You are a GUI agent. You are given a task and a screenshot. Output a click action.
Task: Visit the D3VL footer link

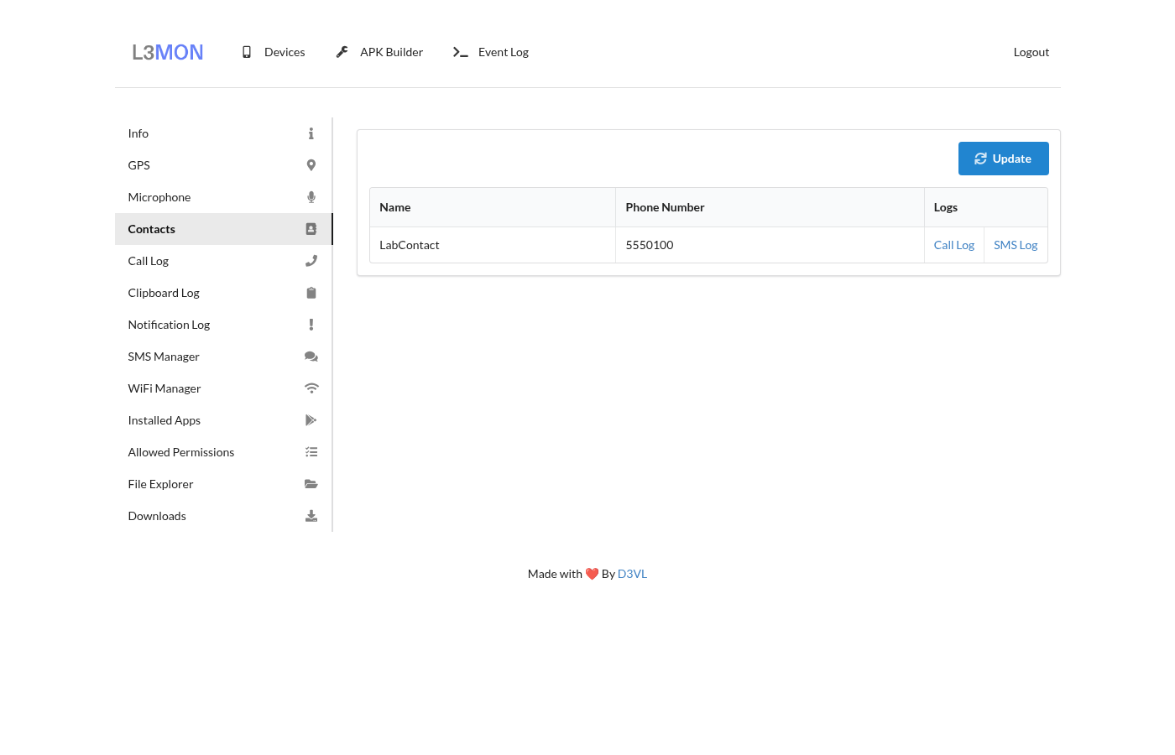pos(632,574)
